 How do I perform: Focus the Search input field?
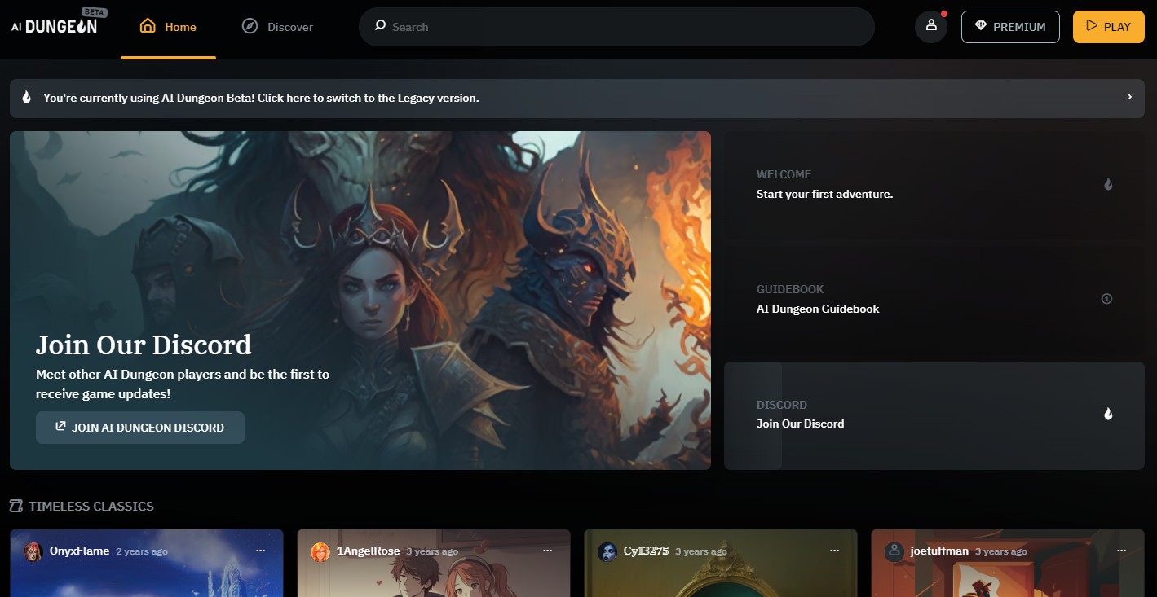616,27
